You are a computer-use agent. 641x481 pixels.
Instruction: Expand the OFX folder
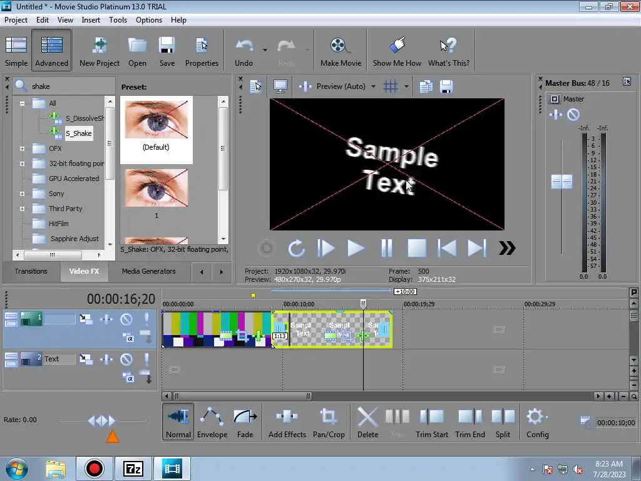coord(22,148)
